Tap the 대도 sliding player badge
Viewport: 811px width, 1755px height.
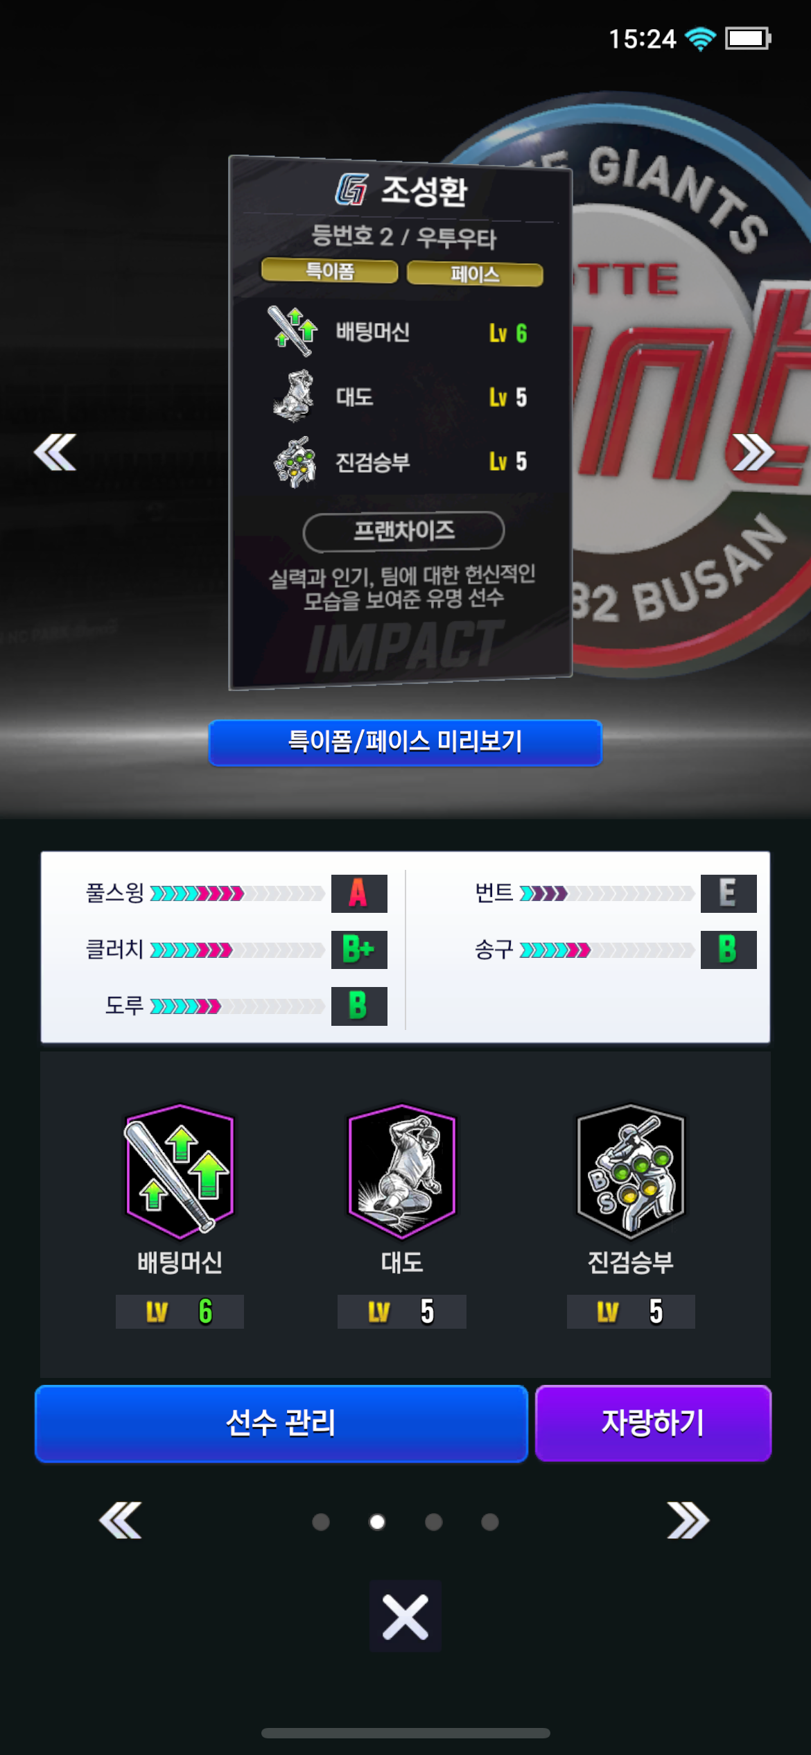click(402, 1171)
